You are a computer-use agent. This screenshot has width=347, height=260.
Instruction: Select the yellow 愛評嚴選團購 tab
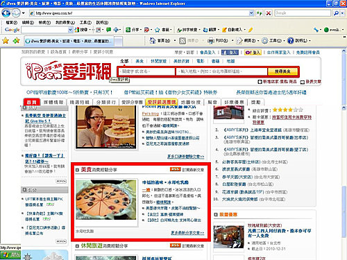click(162, 102)
